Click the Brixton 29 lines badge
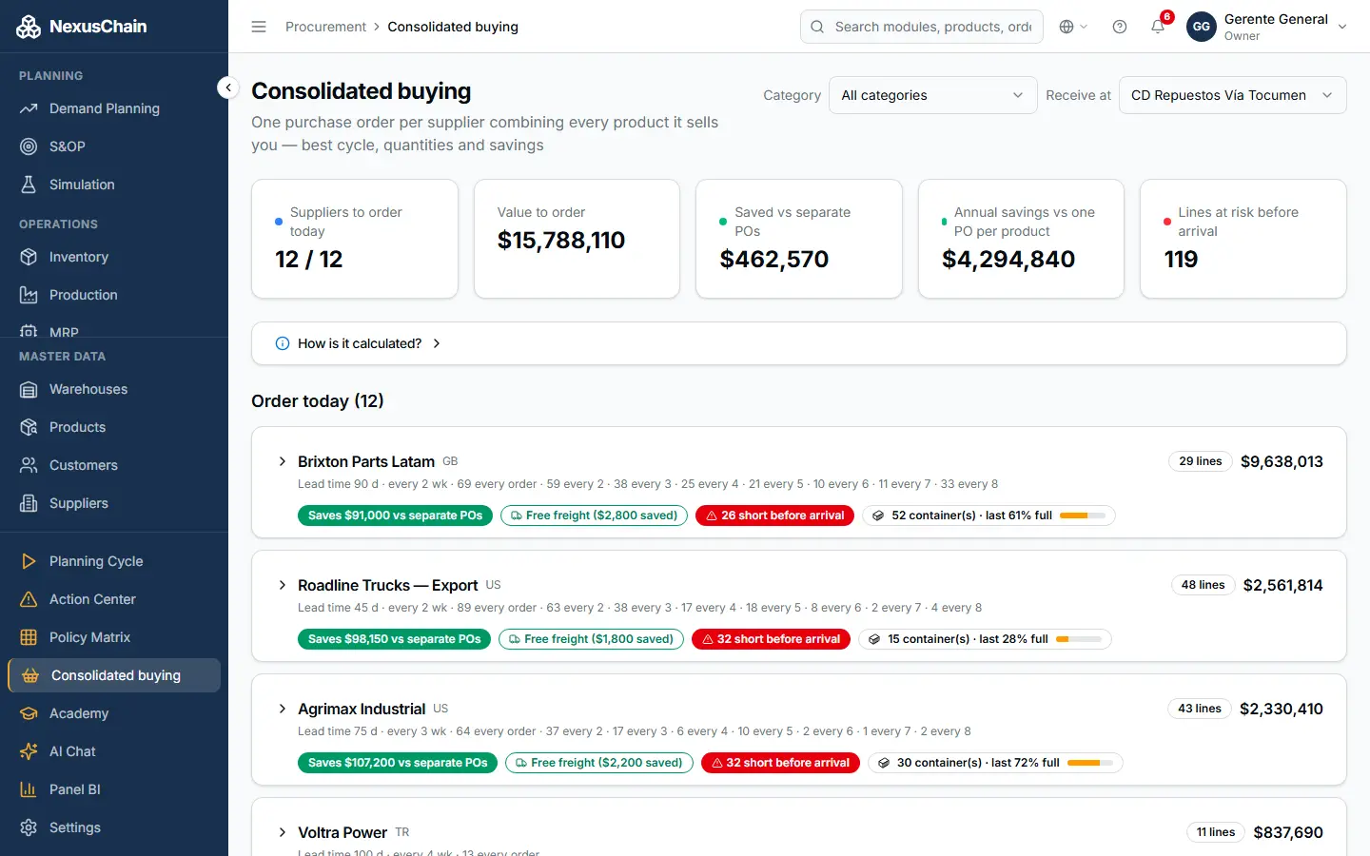This screenshot has height=856, width=1370. tap(1201, 461)
